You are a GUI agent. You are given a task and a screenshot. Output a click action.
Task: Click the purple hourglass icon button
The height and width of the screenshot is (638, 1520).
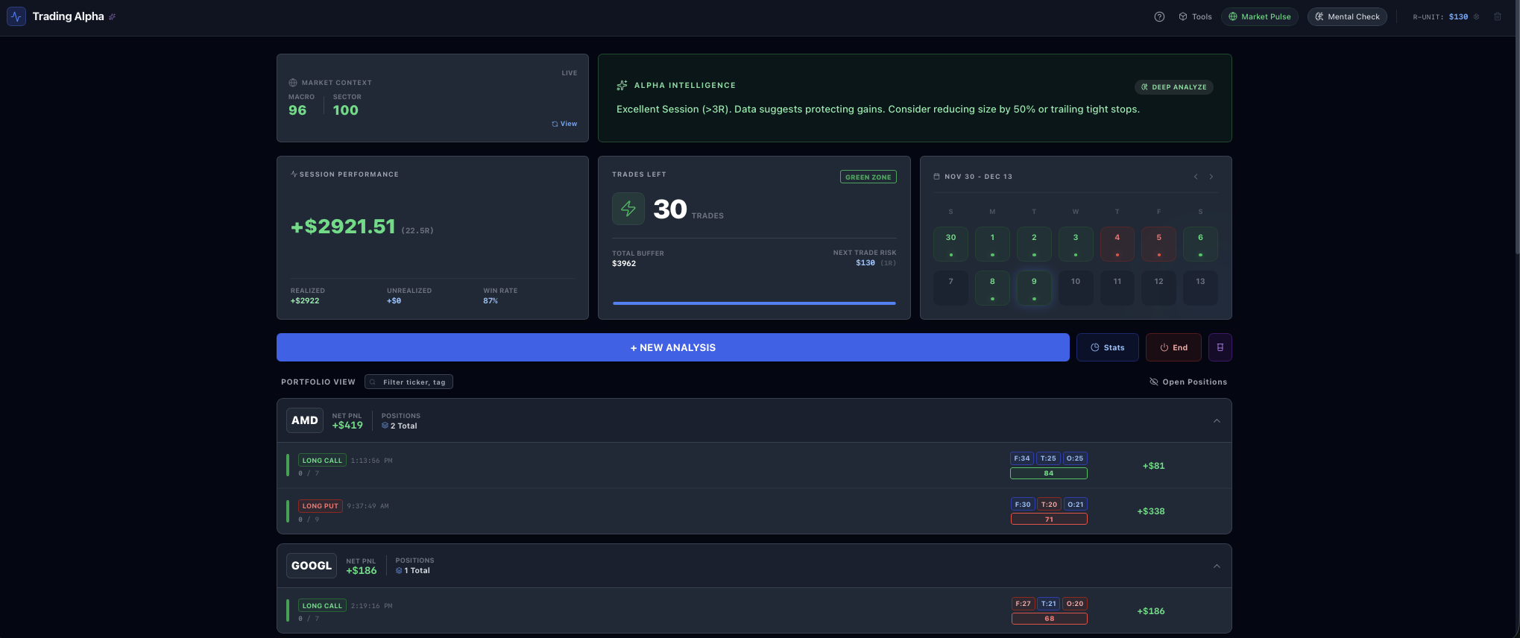click(x=1220, y=347)
